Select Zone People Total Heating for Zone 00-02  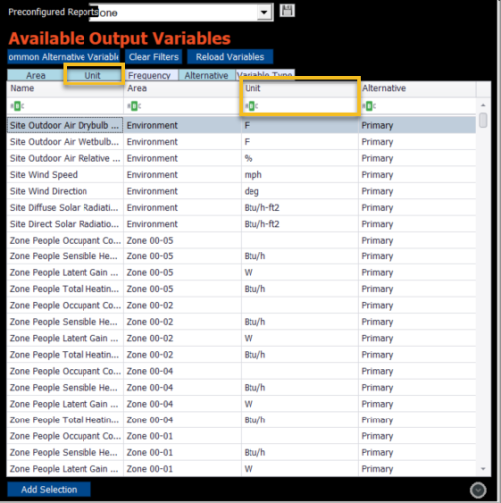coord(242,355)
